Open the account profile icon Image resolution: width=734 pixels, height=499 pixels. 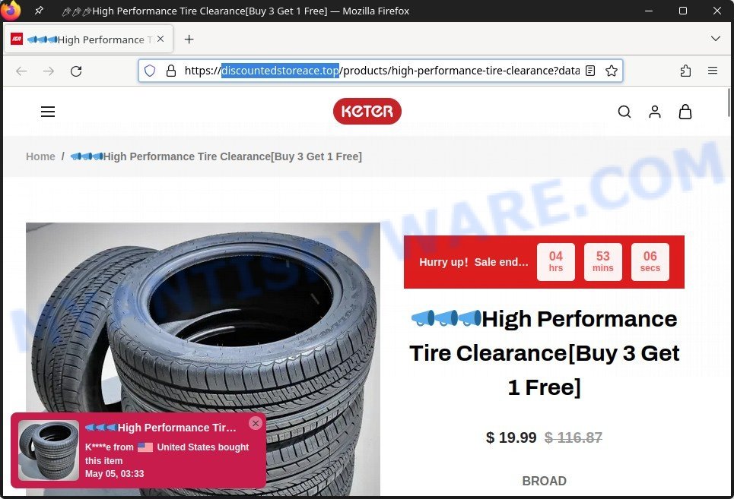coord(655,112)
